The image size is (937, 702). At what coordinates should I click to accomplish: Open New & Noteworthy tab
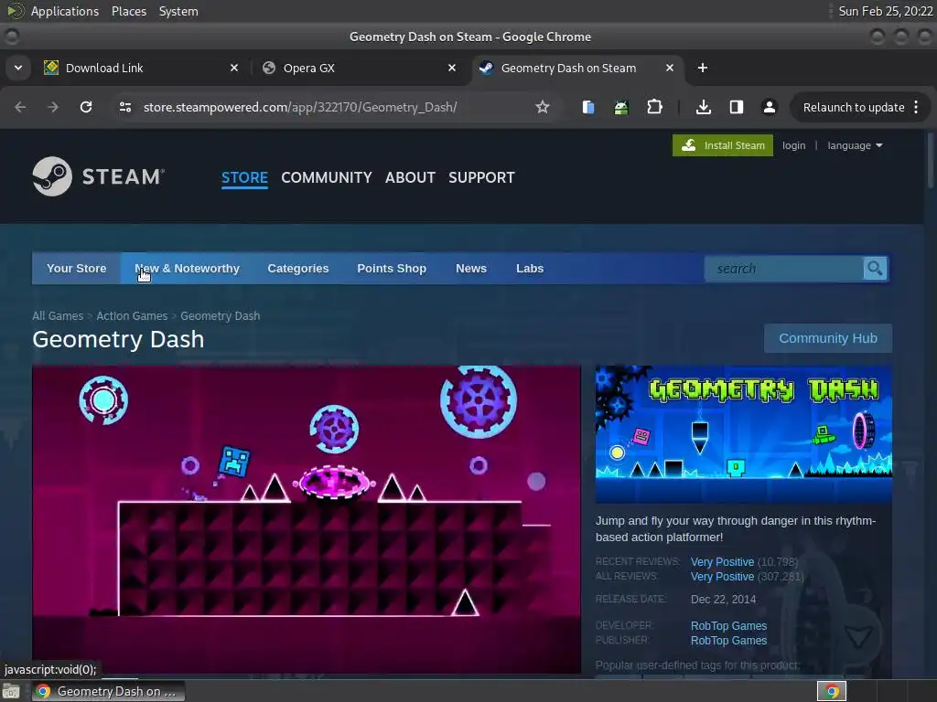point(187,269)
